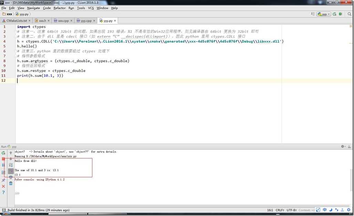Screen dimensions: 354x216
Task: Open Search Everywhere magnifier icon
Action: point(350,14)
